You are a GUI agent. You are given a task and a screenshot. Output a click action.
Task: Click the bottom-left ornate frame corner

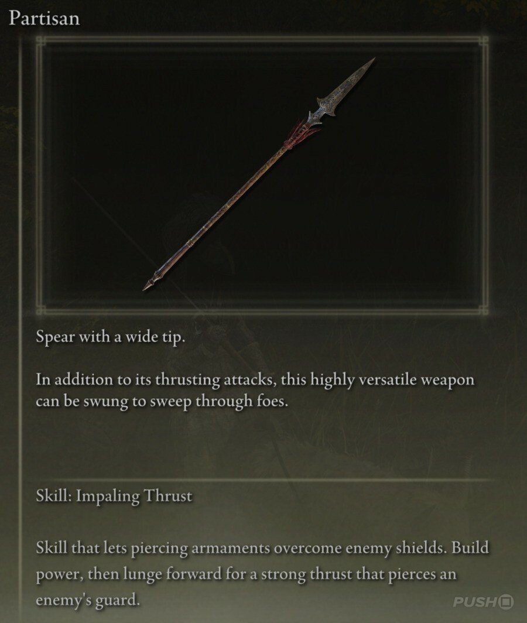point(41,310)
